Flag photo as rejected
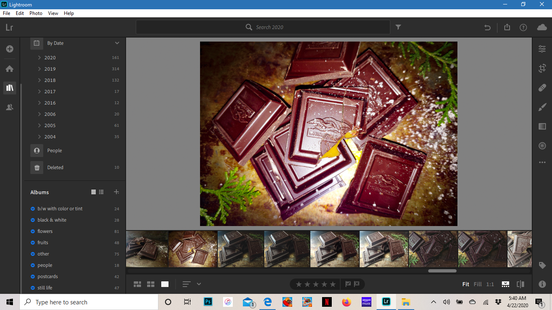The height and width of the screenshot is (310, 552). tap(357, 284)
